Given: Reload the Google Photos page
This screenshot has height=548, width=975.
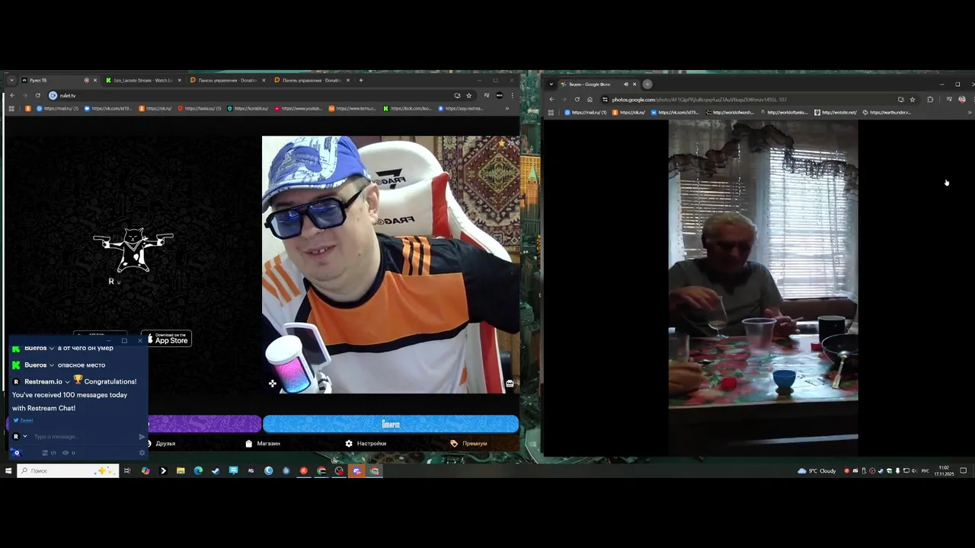Looking at the screenshot, I should click(577, 99).
